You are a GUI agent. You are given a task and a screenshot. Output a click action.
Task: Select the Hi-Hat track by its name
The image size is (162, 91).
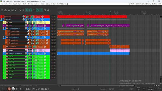[11, 72]
